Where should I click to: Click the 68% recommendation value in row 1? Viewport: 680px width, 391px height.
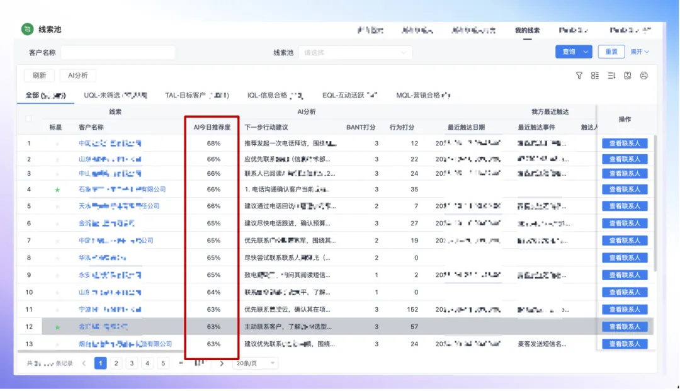point(213,144)
